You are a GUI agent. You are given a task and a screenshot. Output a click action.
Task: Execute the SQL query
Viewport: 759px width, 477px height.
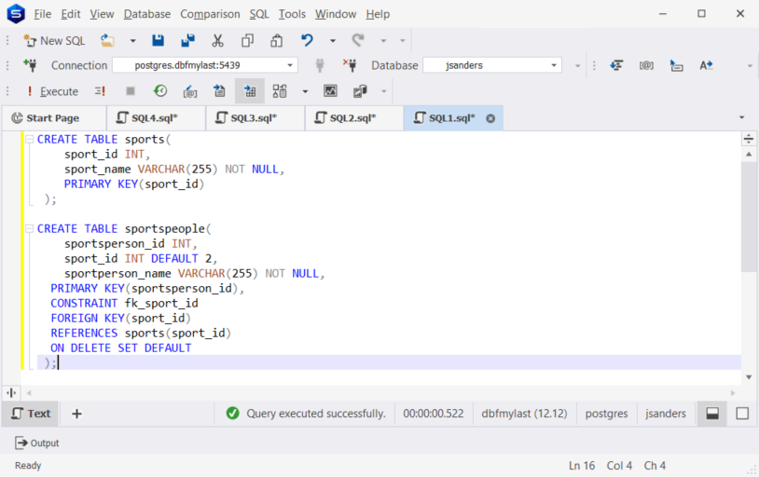coord(53,91)
